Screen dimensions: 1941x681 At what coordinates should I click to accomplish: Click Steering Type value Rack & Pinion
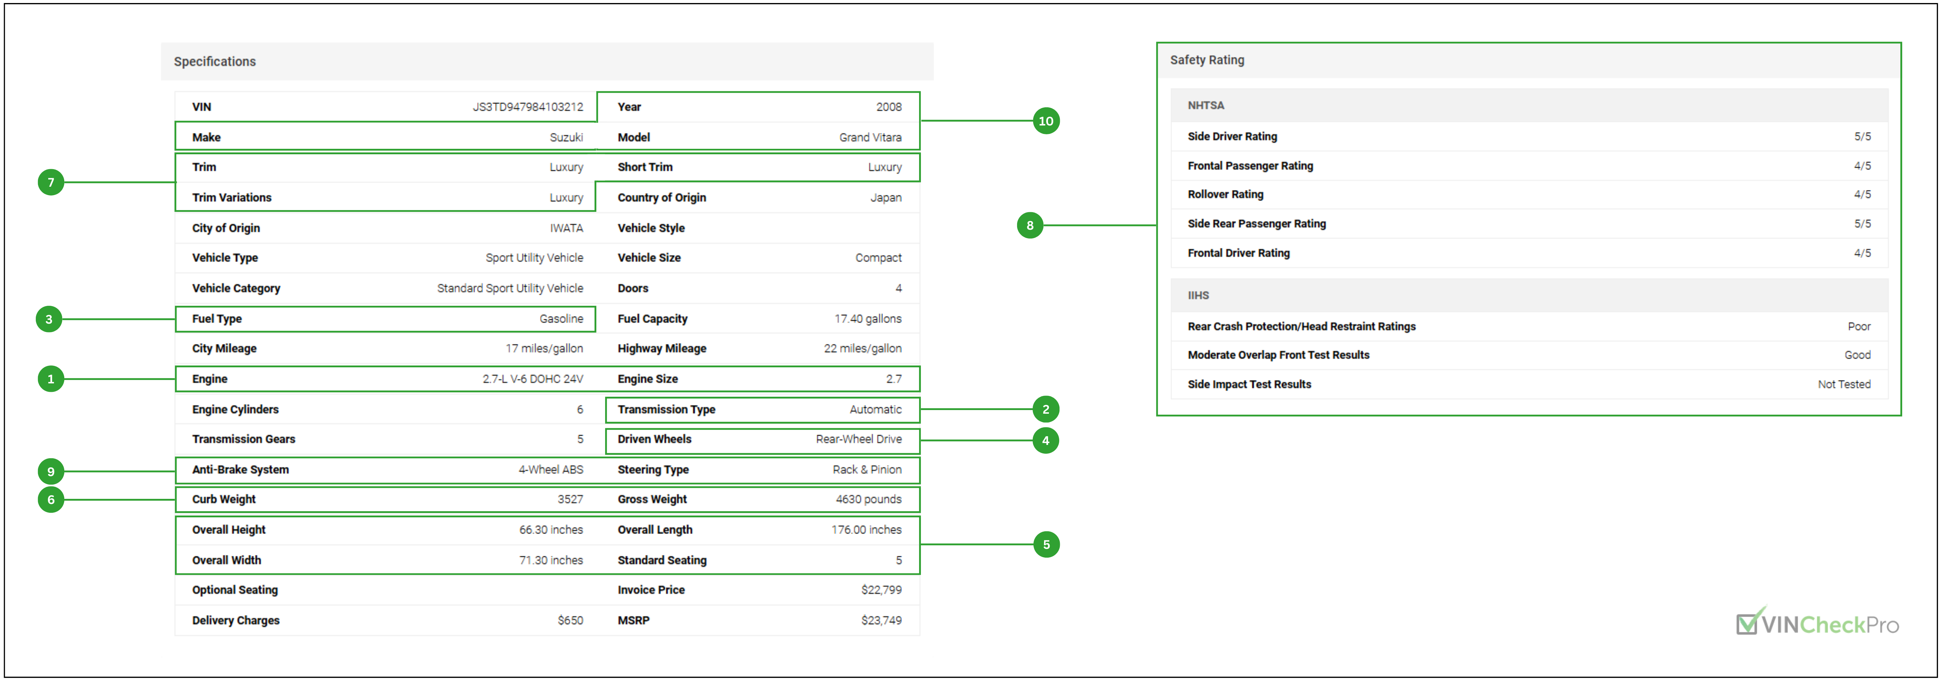[867, 469]
